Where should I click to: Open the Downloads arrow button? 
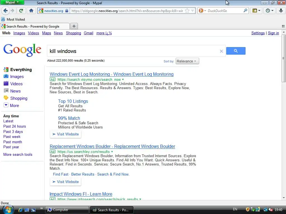click(x=281, y=11)
